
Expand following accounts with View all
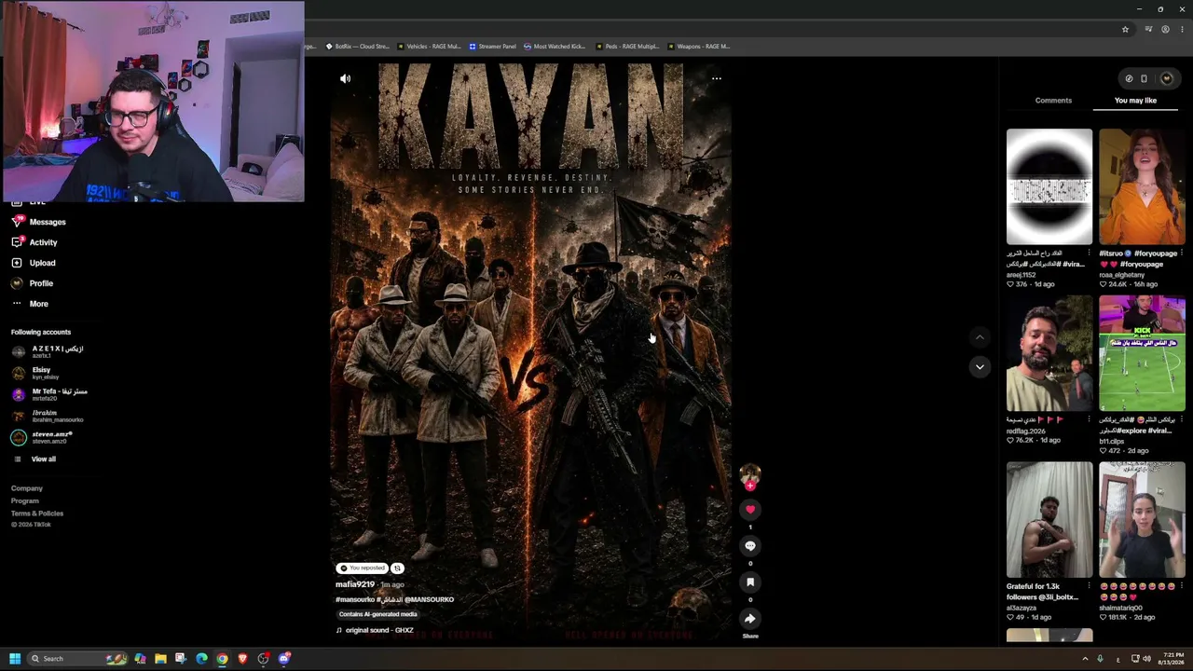pyautogui.click(x=35, y=459)
